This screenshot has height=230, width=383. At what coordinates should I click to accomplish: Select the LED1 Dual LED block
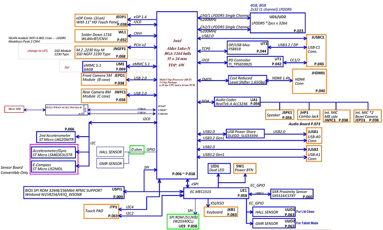tap(219, 168)
